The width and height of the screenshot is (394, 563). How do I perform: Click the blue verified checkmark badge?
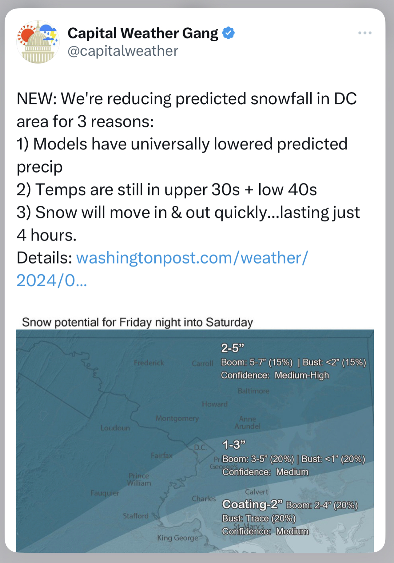click(228, 33)
